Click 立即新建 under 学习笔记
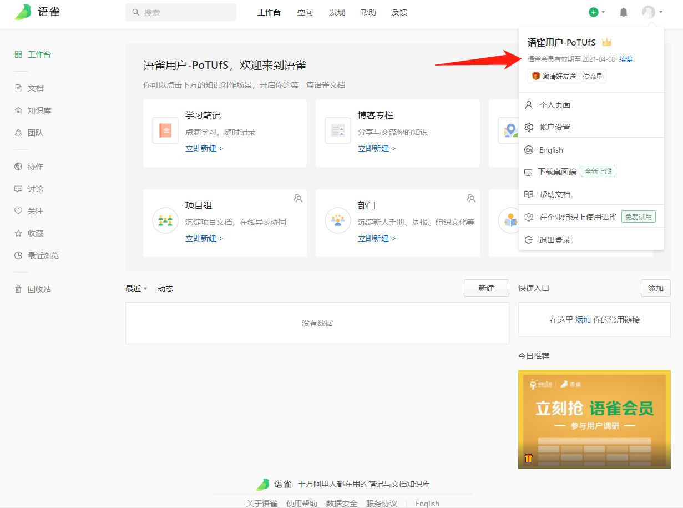The image size is (683, 508). tap(204, 148)
